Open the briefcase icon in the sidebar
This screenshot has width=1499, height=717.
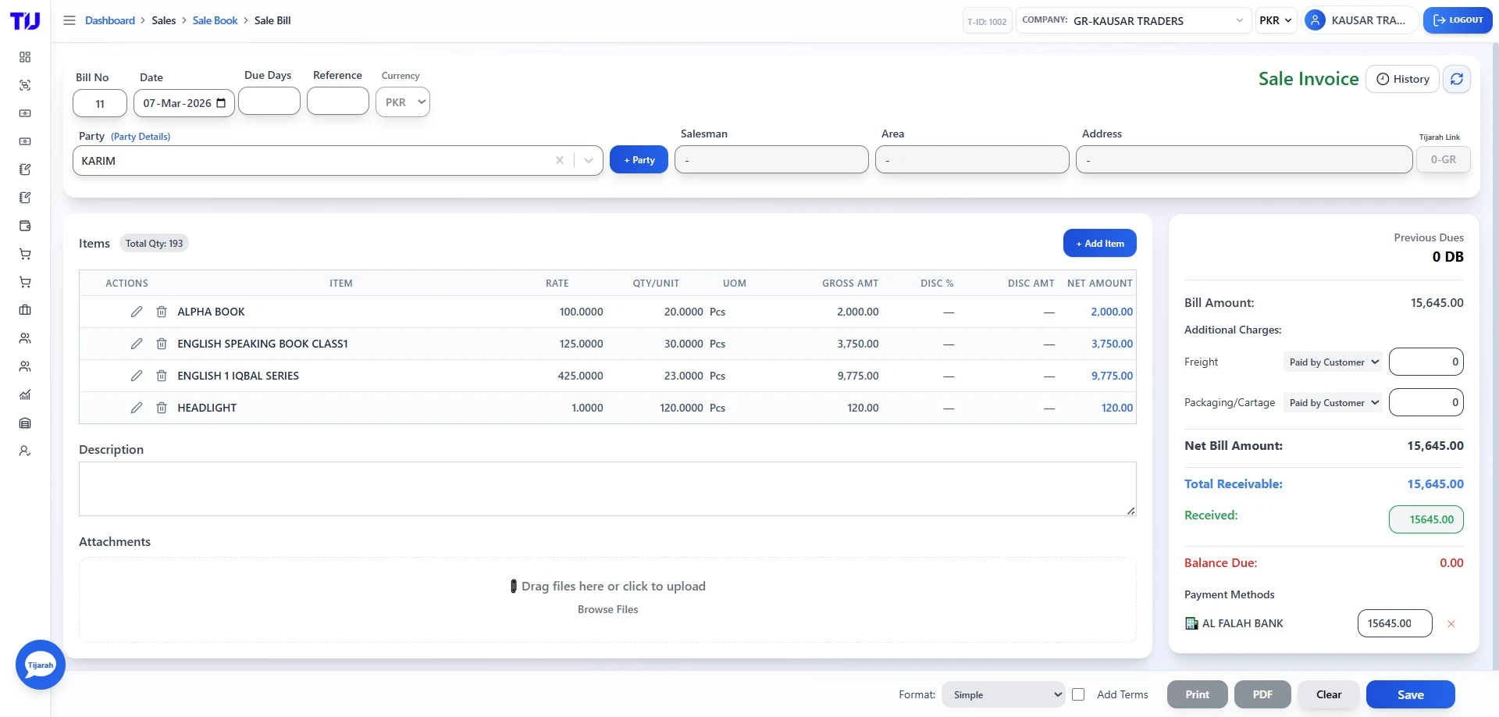pyautogui.click(x=25, y=310)
